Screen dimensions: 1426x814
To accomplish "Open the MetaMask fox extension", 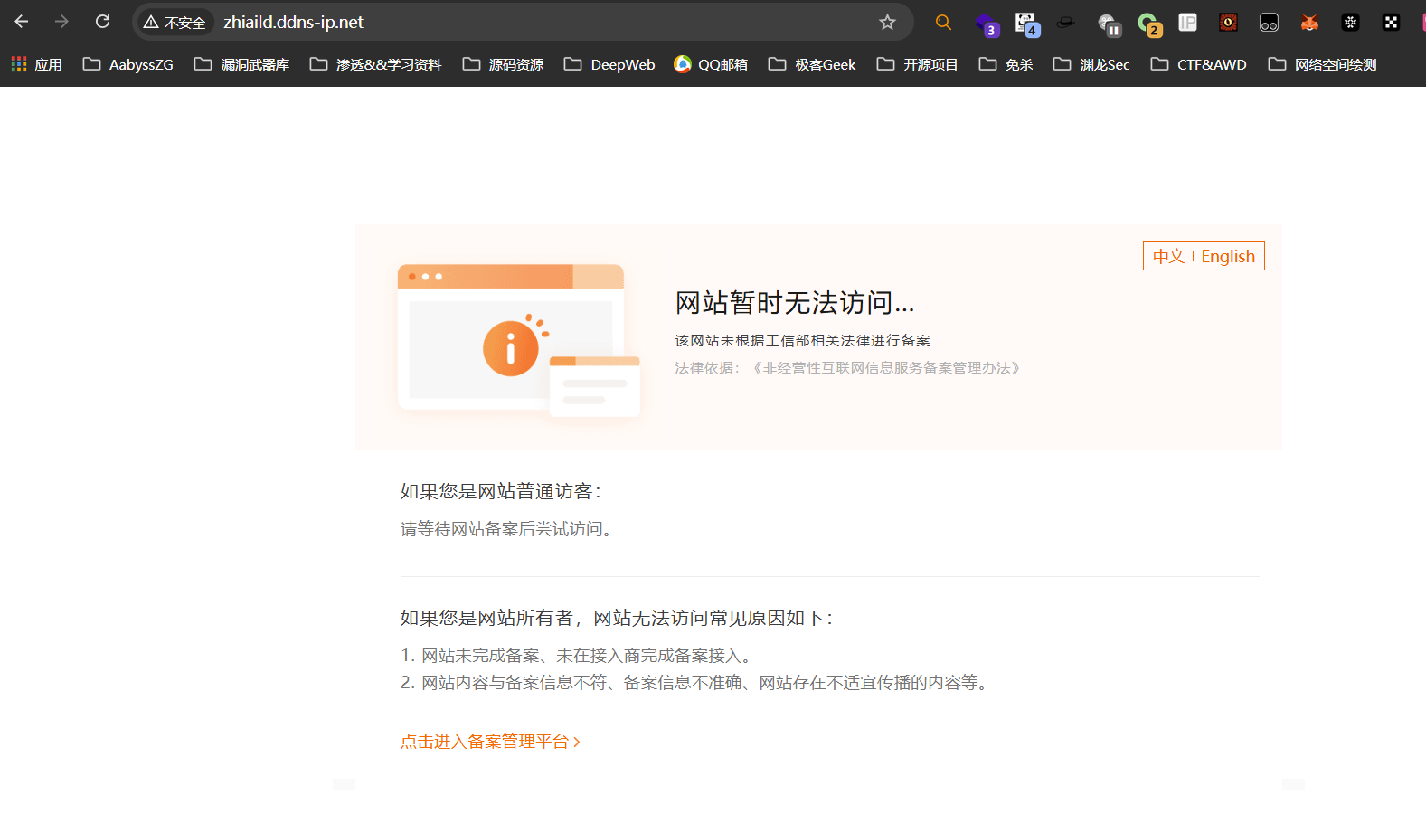I will coord(1309,23).
